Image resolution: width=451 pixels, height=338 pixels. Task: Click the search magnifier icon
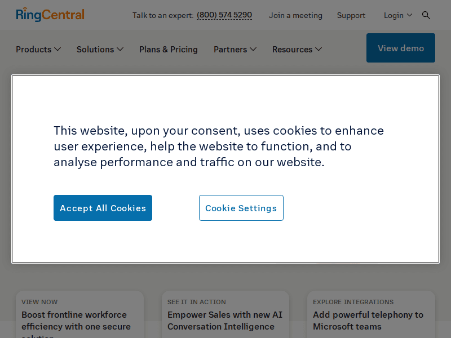click(x=426, y=15)
